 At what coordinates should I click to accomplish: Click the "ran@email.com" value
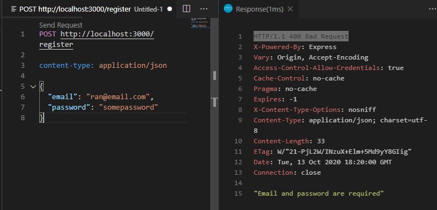118,97
